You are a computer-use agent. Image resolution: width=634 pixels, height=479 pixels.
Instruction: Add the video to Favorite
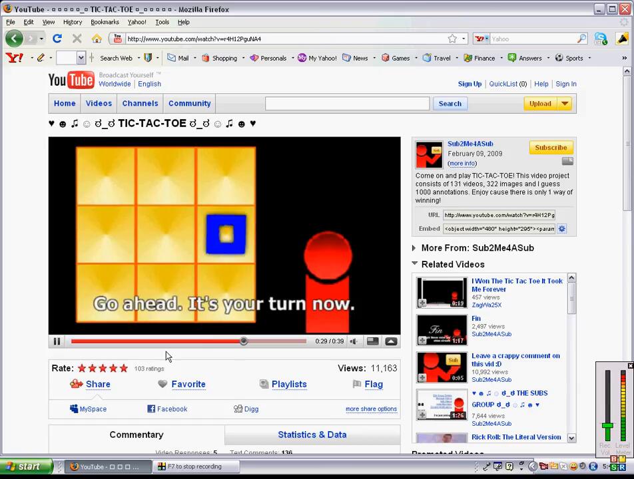(180, 384)
